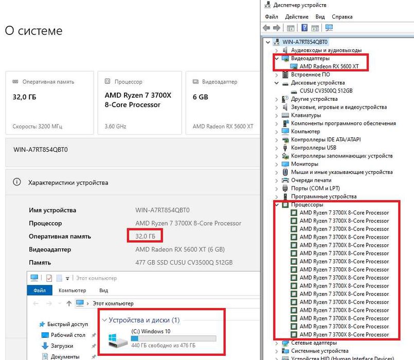Select Программные устройства tree item
This screenshot has height=360, width=414.
(323, 196)
